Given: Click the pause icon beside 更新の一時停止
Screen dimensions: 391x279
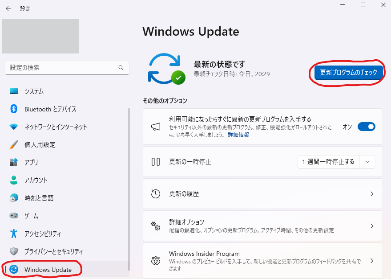Looking at the screenshot, I should pyautogui.click(x=156, y=162).
